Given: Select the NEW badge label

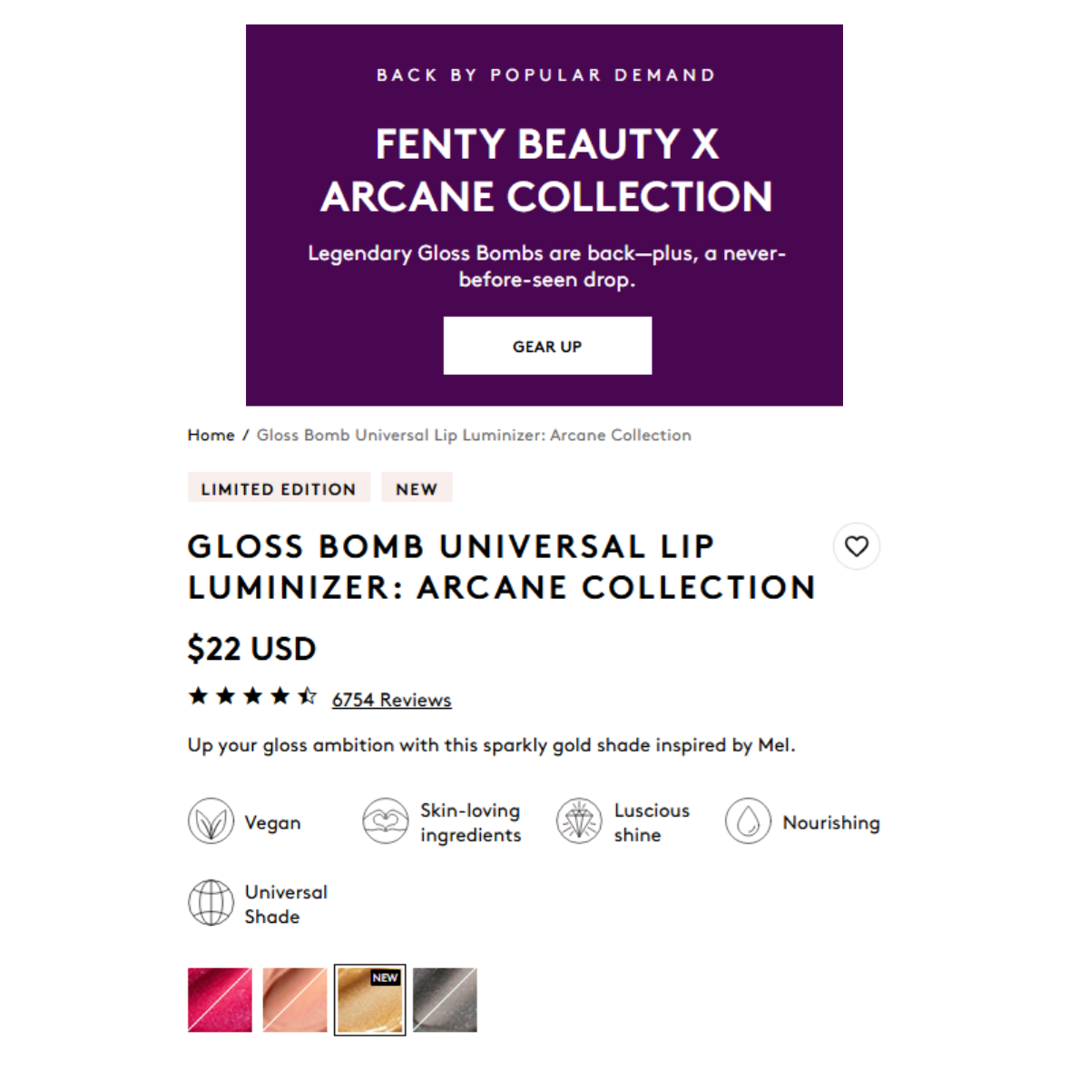Looking at the screenshot, I should (417, 487).
